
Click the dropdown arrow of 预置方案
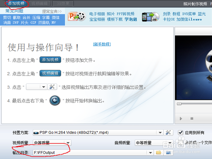[160, 132]
